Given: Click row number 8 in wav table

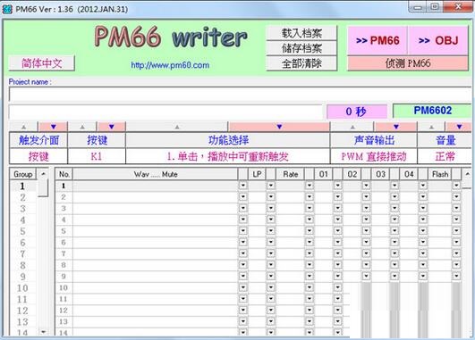Looking at the screenshot, I should click(64, 265).
